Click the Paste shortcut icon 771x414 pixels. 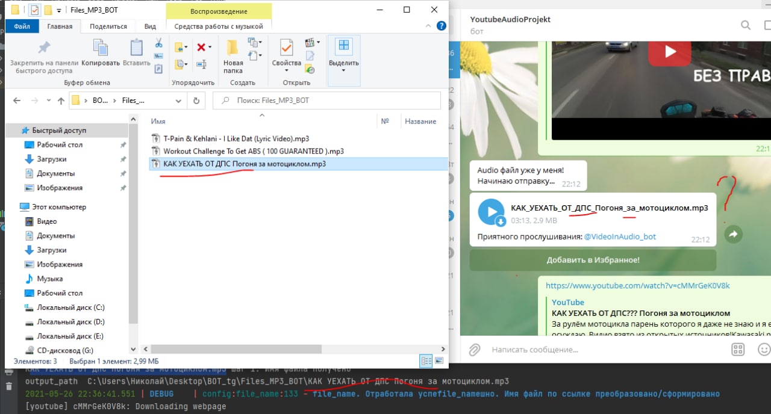[x=158, y=69]
